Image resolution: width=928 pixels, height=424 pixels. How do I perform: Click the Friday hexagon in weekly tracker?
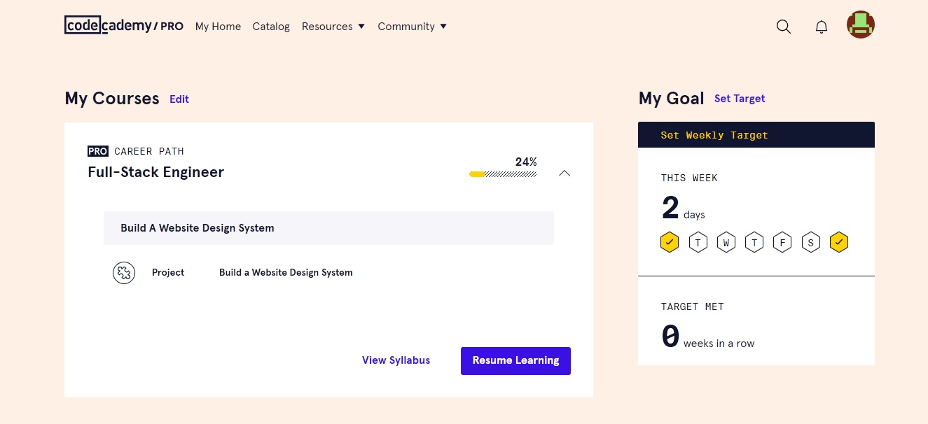pyautogui.click(x=782, y=243)
